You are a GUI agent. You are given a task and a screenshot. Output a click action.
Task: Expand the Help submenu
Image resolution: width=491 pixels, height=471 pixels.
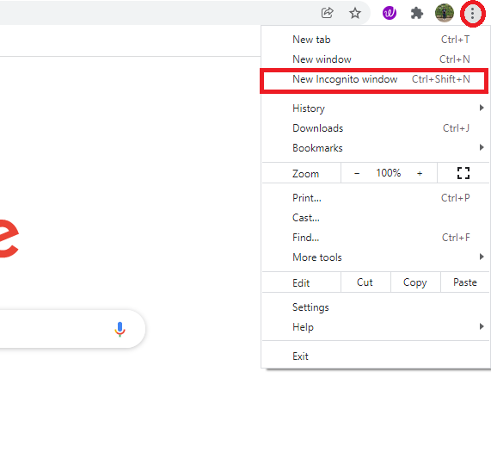[375, 327]
